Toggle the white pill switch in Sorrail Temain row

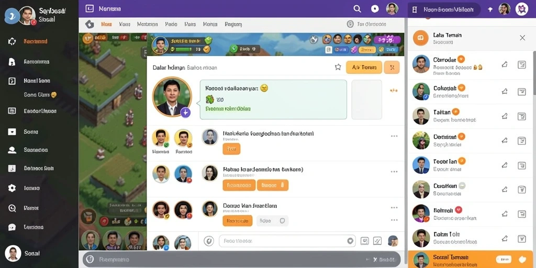[x=504, y=260]
